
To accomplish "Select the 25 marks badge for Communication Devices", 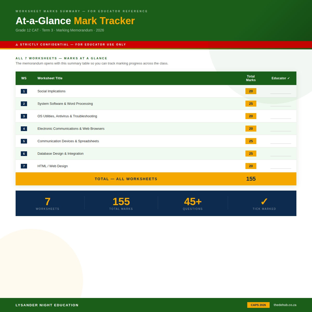I will pyautogui.click(x=251, y=141).
